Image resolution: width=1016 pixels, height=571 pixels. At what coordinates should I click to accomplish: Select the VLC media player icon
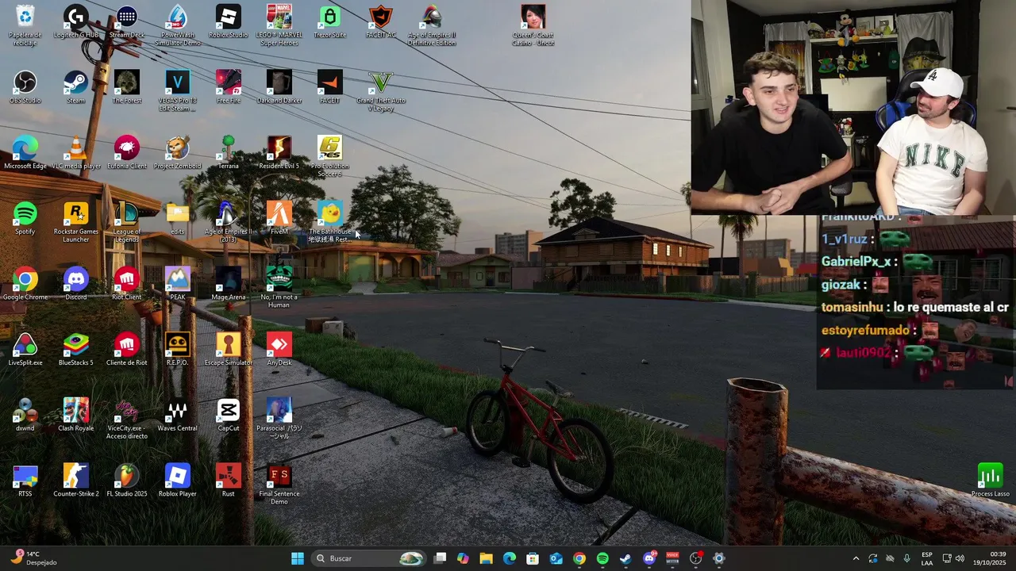pos(76,152)
